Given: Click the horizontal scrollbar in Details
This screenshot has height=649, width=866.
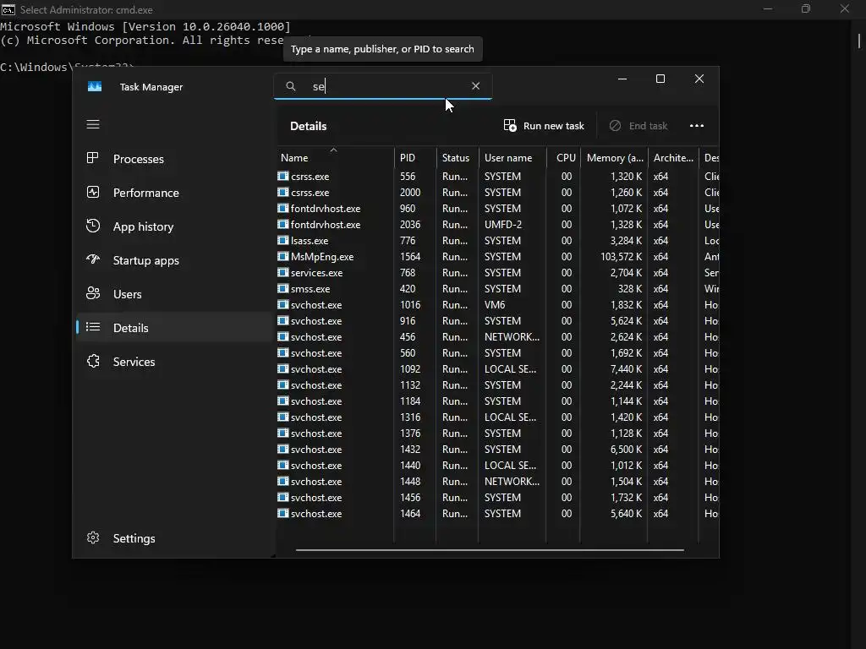Looking at the screenshot, I should (490, 549).
